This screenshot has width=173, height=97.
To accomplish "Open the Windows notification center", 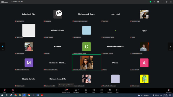I will pyautogui.click(x=170, y=95).
